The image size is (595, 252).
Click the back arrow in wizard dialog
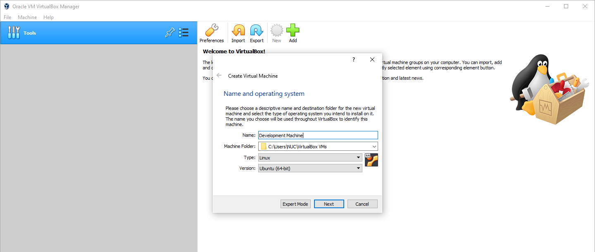[x=219, y=76]
